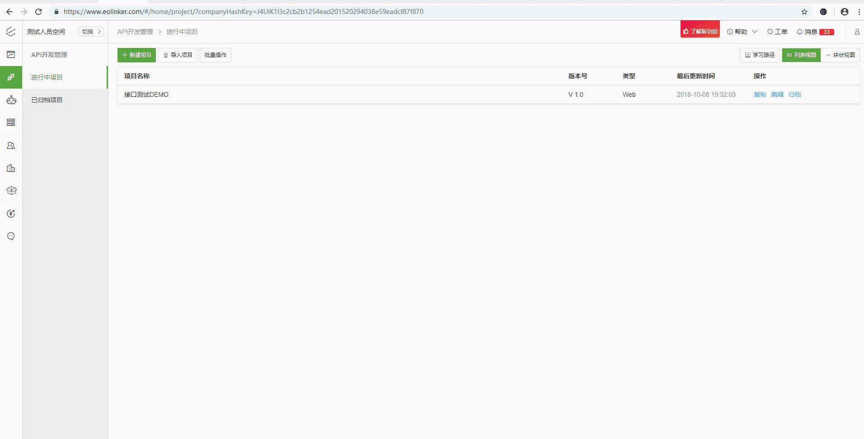Open the yen billing icon in sidebar
The height and width of the screenshot is (439, 864).
pos(11,213)
